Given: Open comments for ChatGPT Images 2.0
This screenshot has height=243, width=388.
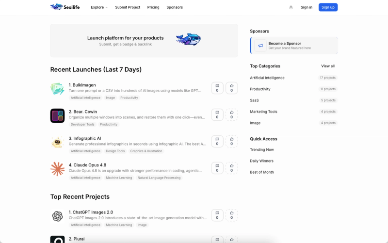Looking at the screenshot, I should point(217,215).
